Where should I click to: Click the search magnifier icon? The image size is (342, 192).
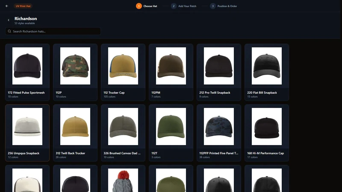click(9, 31)
